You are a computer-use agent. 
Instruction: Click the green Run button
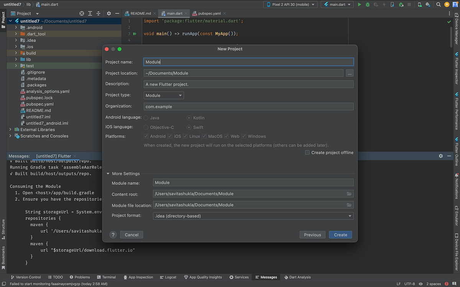[359, 5]
